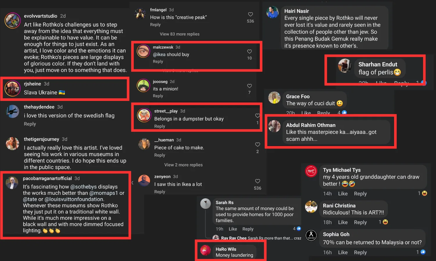Click Like under Sarah Rs's comment
The height and width of the screenshot is (261, 436).
click(233, 229)
